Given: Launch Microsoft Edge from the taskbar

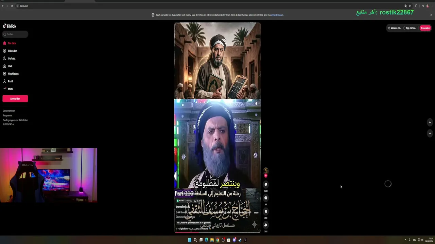Looking at the screenshot, I should (x=206, y=240).
